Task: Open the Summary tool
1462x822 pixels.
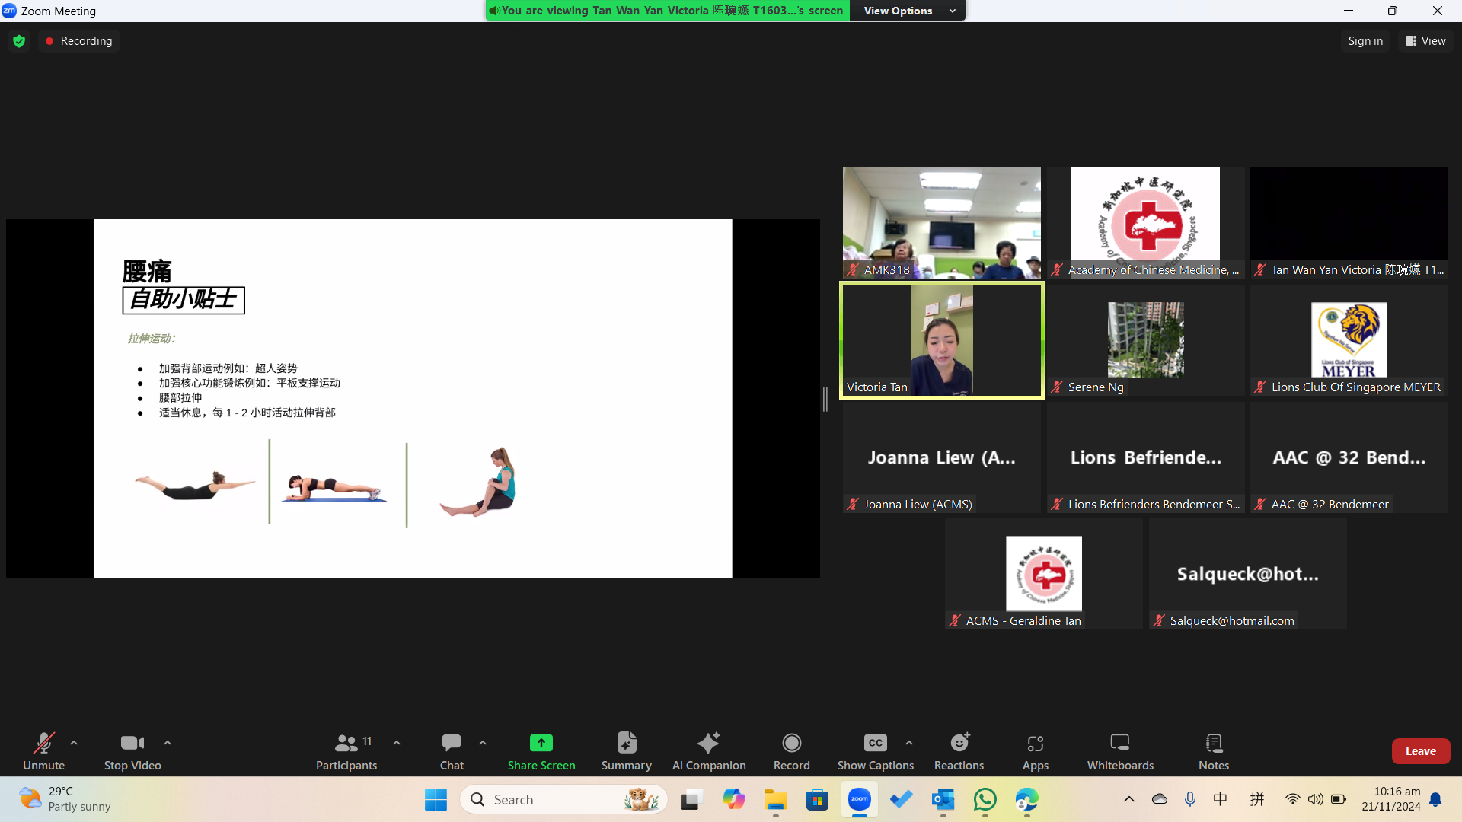Action: tap(626, 743)
